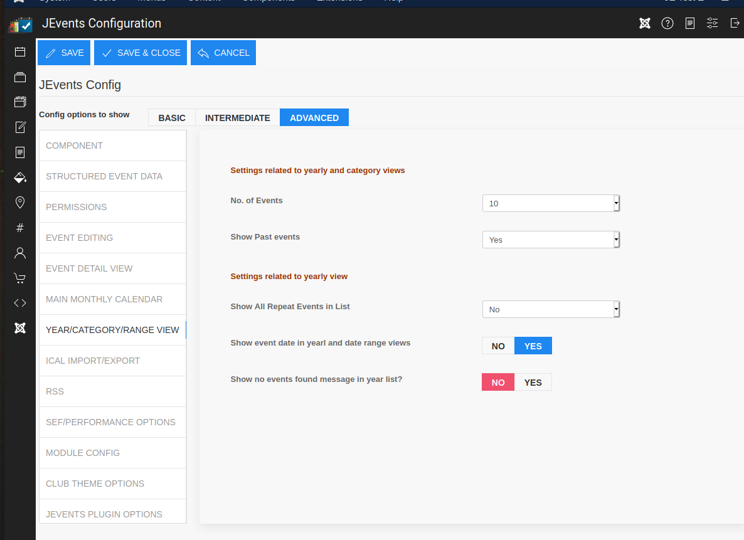Screen dimensions: 744x540
Task: Open the MODULE CONFIG section
Action: [112, 453]
